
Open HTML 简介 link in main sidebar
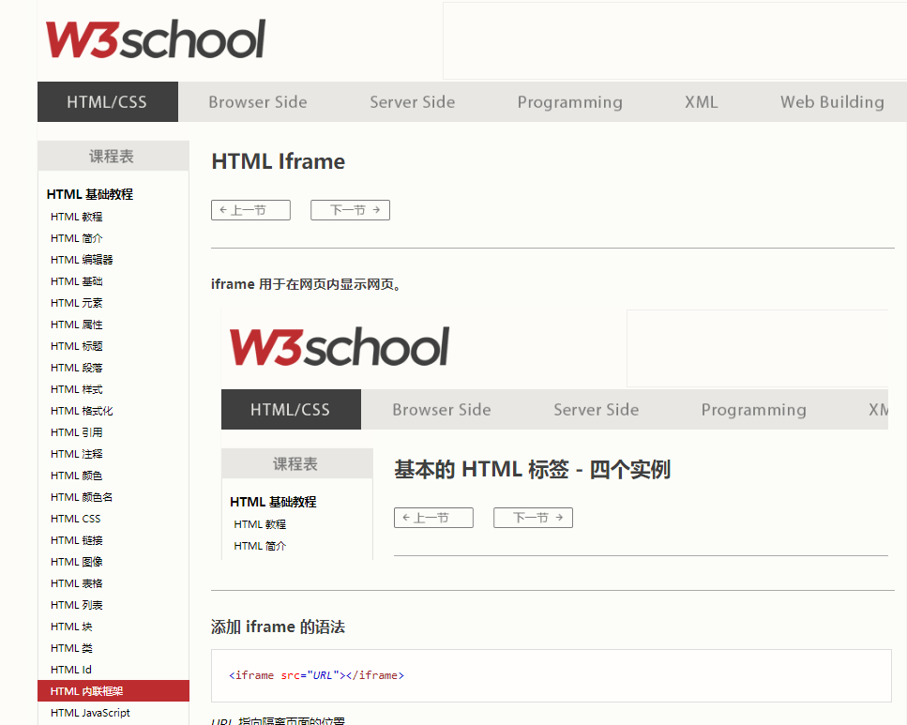76,238
